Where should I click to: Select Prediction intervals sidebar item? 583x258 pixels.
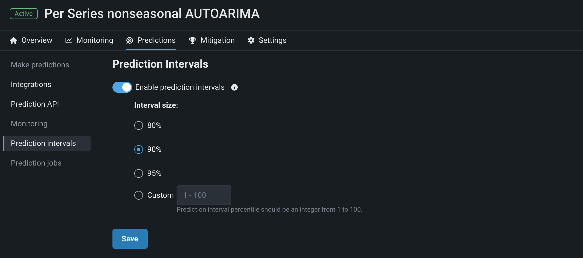(x=43, y=143)
